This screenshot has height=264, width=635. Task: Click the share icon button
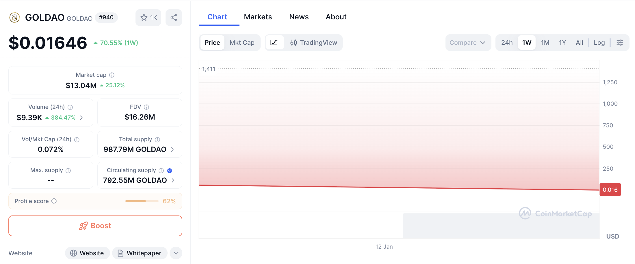coord(174,18)
